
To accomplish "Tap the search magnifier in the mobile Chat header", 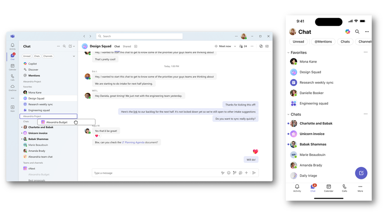I will [x=357, y=32].
